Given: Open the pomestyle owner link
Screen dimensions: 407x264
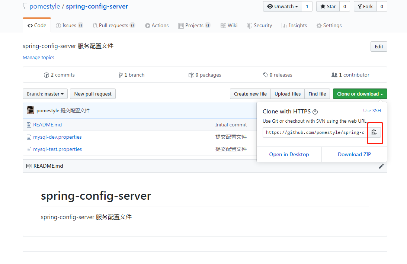Looking at the screenshot, I should coord(45,6).
